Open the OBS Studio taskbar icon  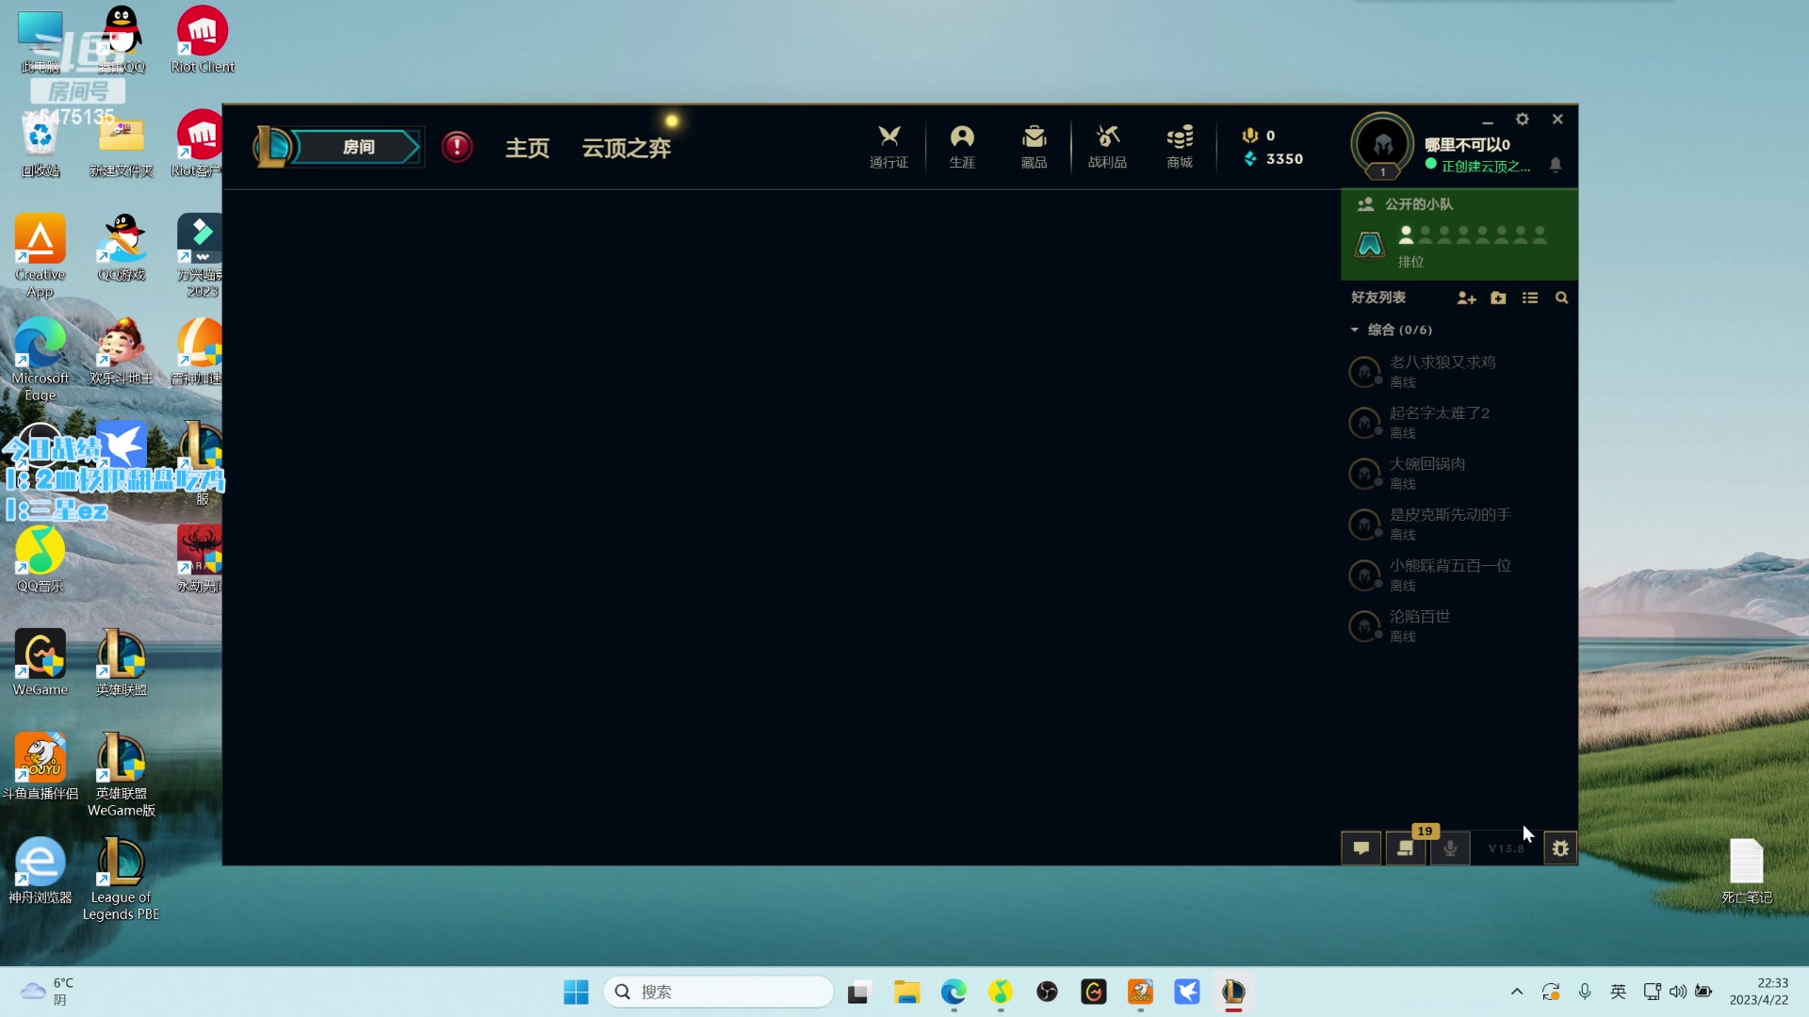coord(1047,992)
